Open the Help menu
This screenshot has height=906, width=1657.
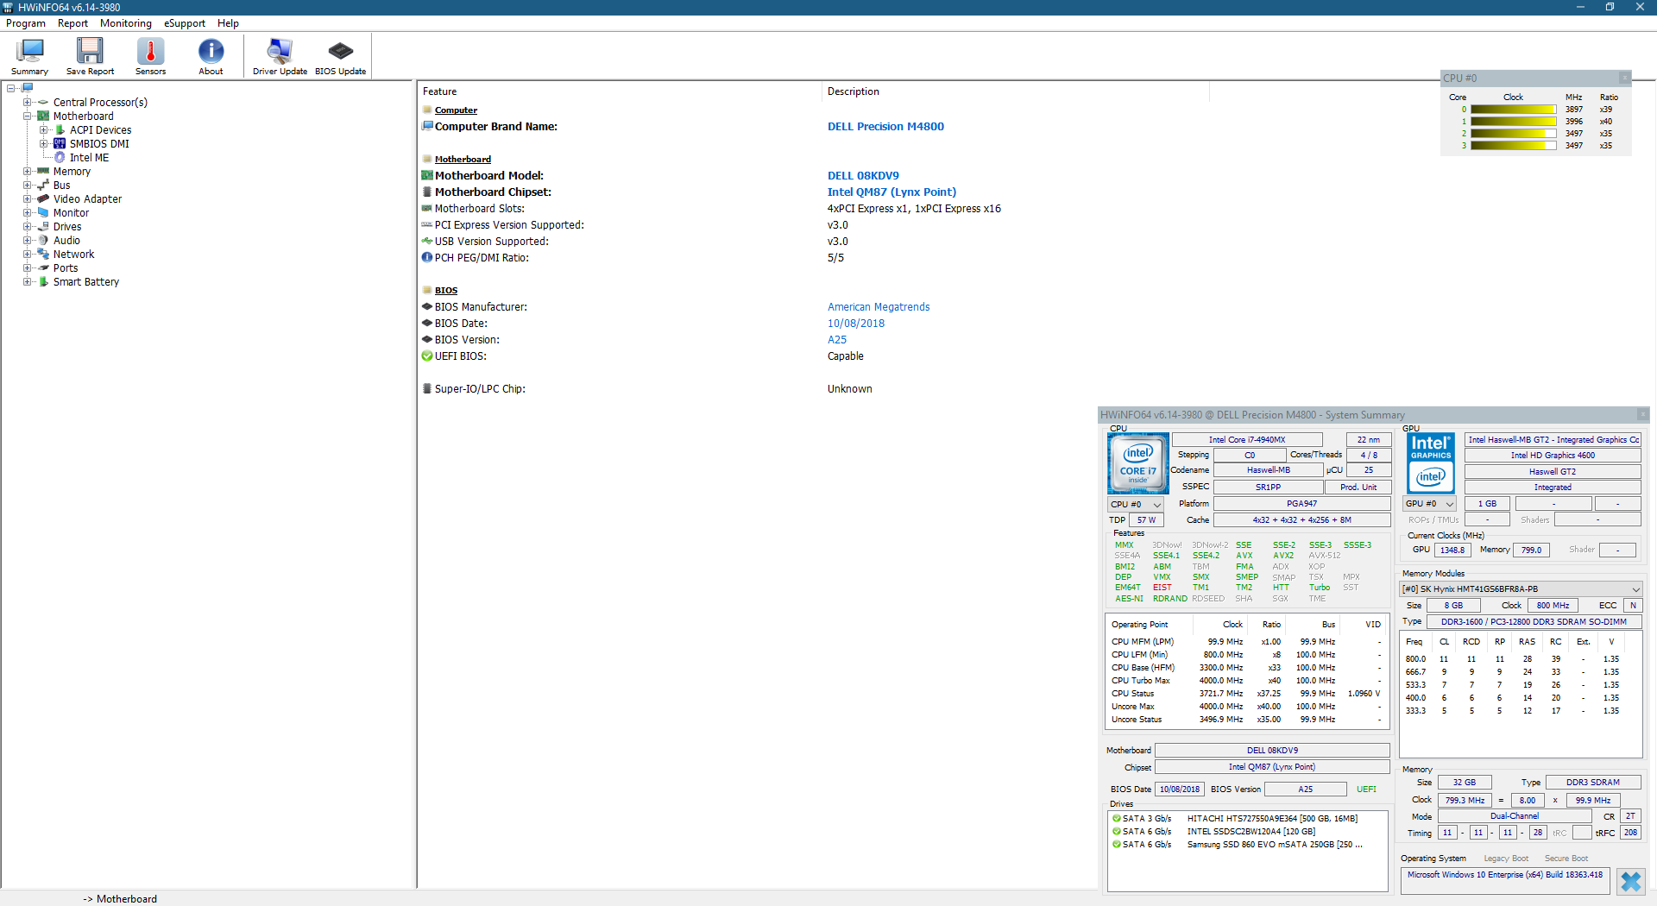pos(228,23)
